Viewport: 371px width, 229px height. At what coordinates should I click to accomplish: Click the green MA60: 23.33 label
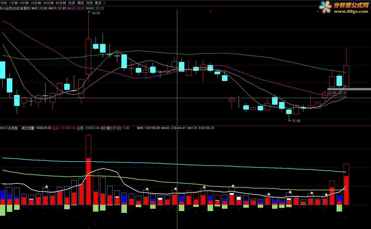[x=95, y=8]
